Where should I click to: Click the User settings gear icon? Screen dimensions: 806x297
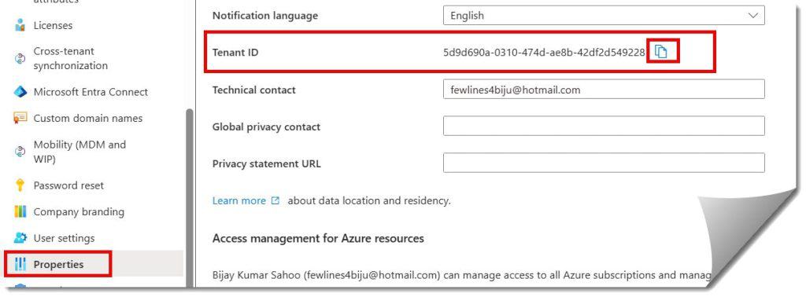tap(20, 238)
